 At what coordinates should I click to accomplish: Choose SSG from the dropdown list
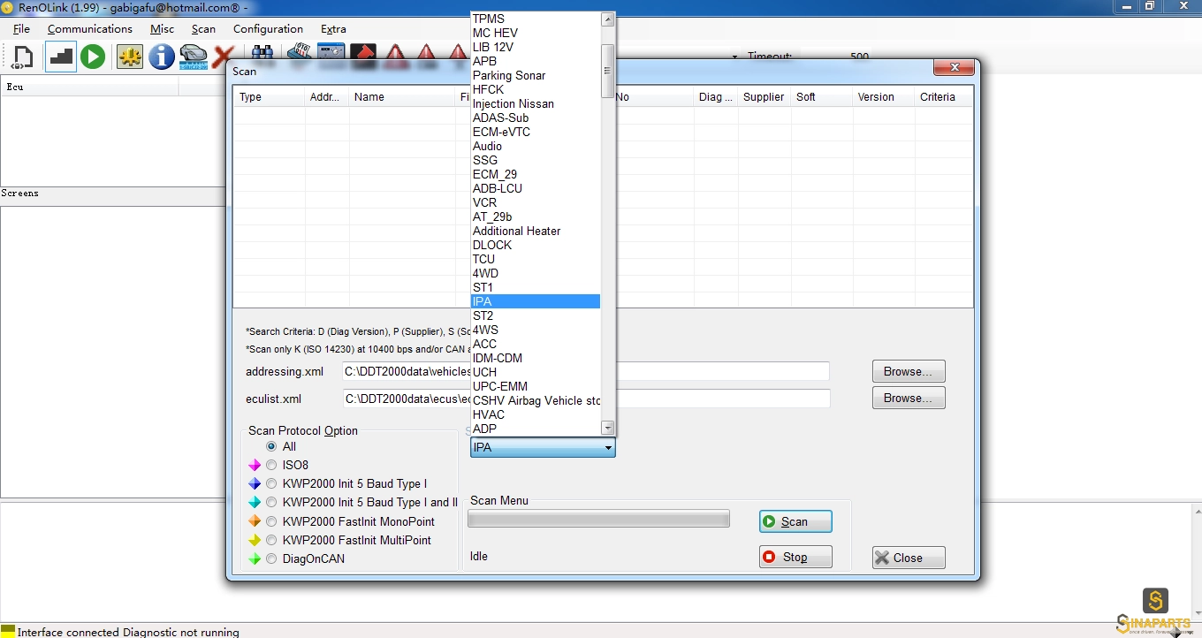[536, 160]
